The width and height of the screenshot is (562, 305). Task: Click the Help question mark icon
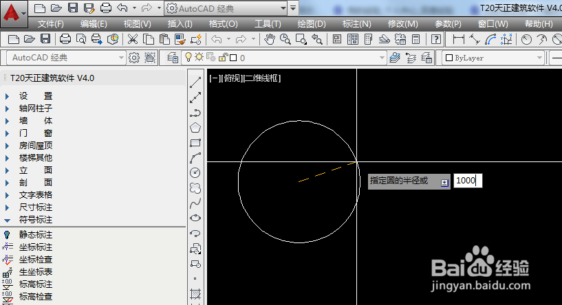pyautogui.click(x=436, y=39)
